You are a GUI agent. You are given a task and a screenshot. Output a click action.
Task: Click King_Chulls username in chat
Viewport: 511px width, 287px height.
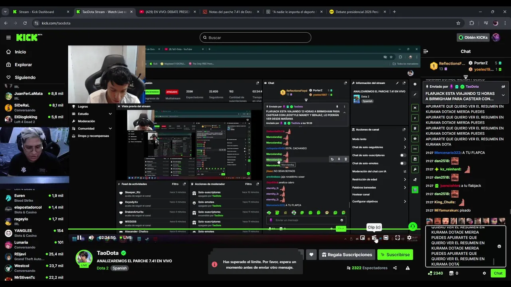click(x=445, y=202)
